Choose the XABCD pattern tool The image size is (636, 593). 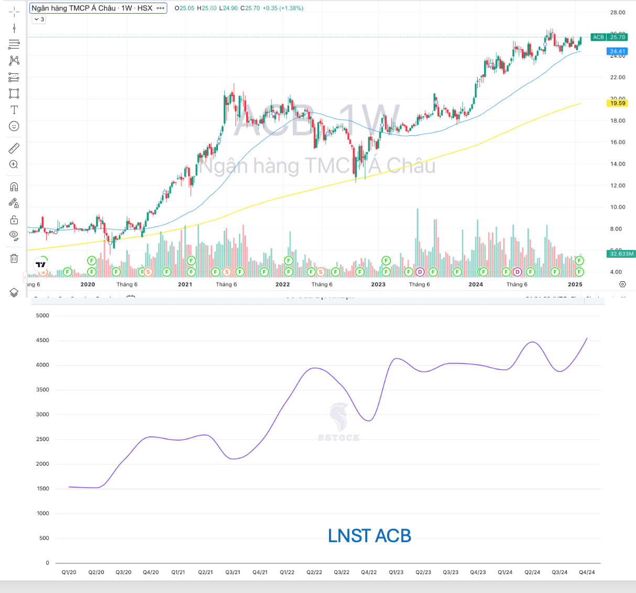(x=14, y=61)
